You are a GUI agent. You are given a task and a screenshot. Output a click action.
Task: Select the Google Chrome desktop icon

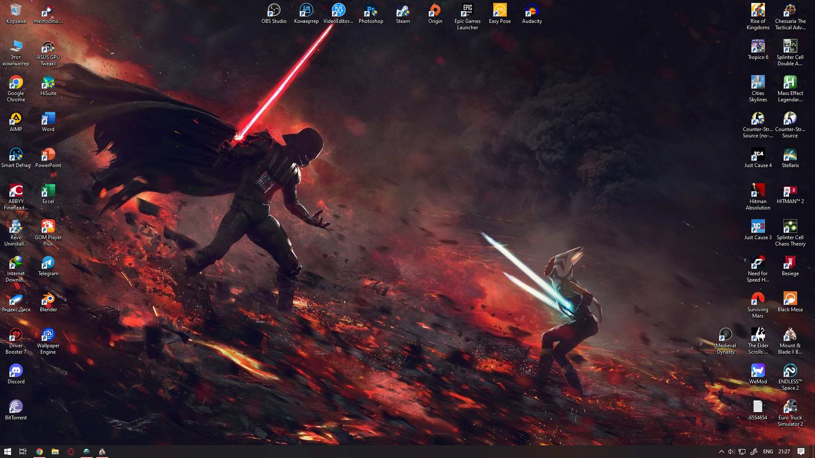[x=16, y=89]
